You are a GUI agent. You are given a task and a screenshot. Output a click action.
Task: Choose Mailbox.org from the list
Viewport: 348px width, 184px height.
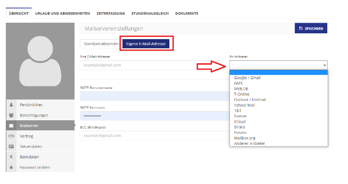(x=278, y=138)
